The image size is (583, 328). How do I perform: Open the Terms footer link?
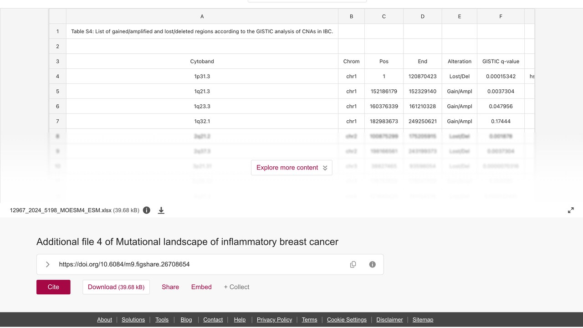[310, 320]
